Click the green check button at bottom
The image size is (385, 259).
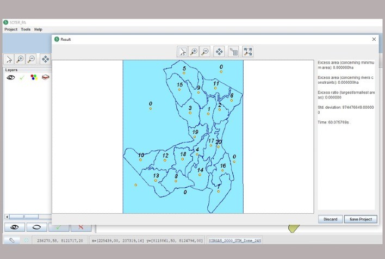point(59,227)
